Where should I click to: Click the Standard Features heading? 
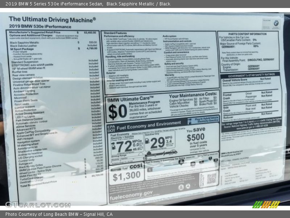pos(115,33)
